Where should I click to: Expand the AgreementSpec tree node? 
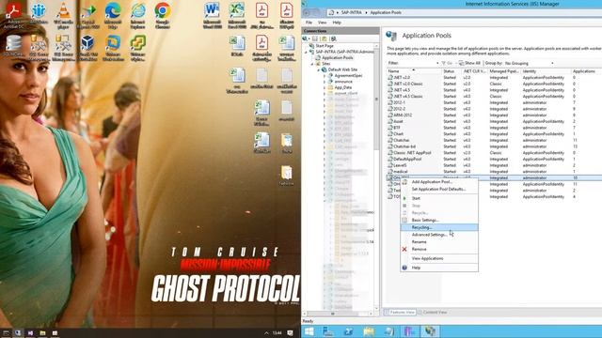(325, 76)
